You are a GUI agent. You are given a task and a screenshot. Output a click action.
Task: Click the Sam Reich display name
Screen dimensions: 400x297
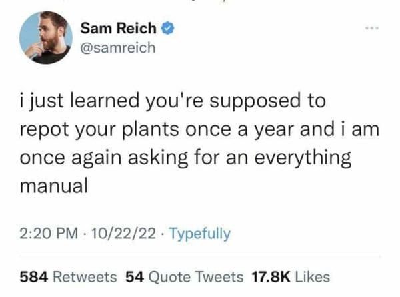[119, 29]
